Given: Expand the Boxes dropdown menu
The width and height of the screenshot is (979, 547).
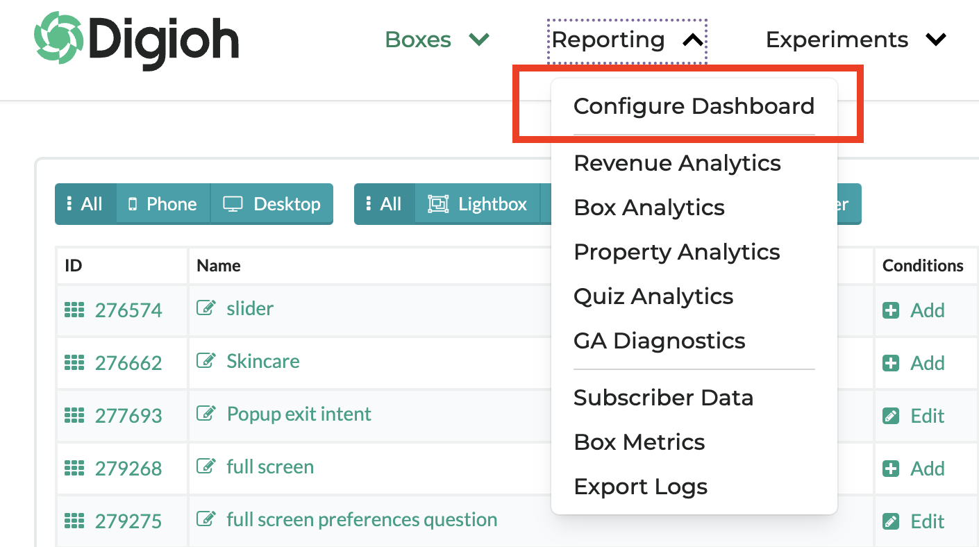Looking at the screenshot, I should [437, 40].
